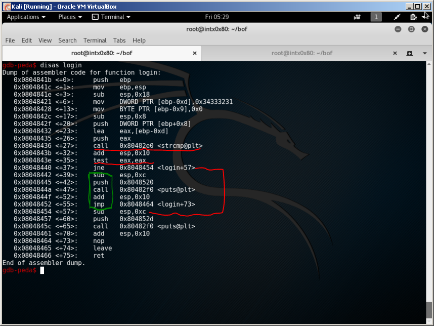Open the Applications menu
The height and width of the screenshot is (326, 434).
tap(26, 17)
